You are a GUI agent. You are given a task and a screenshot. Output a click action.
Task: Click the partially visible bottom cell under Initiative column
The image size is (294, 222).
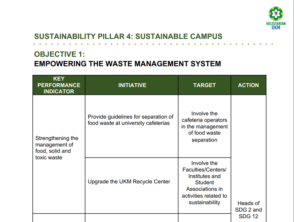coord(131,218)
